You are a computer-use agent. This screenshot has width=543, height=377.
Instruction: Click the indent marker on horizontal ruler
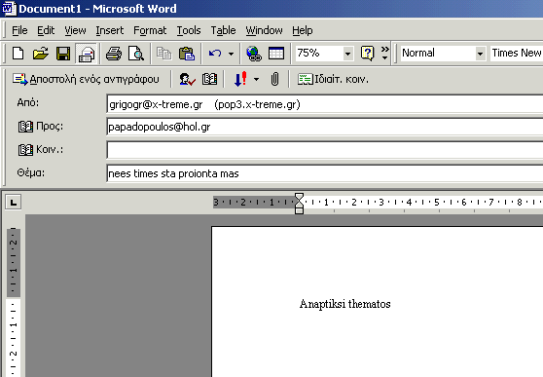click(299, 204)
